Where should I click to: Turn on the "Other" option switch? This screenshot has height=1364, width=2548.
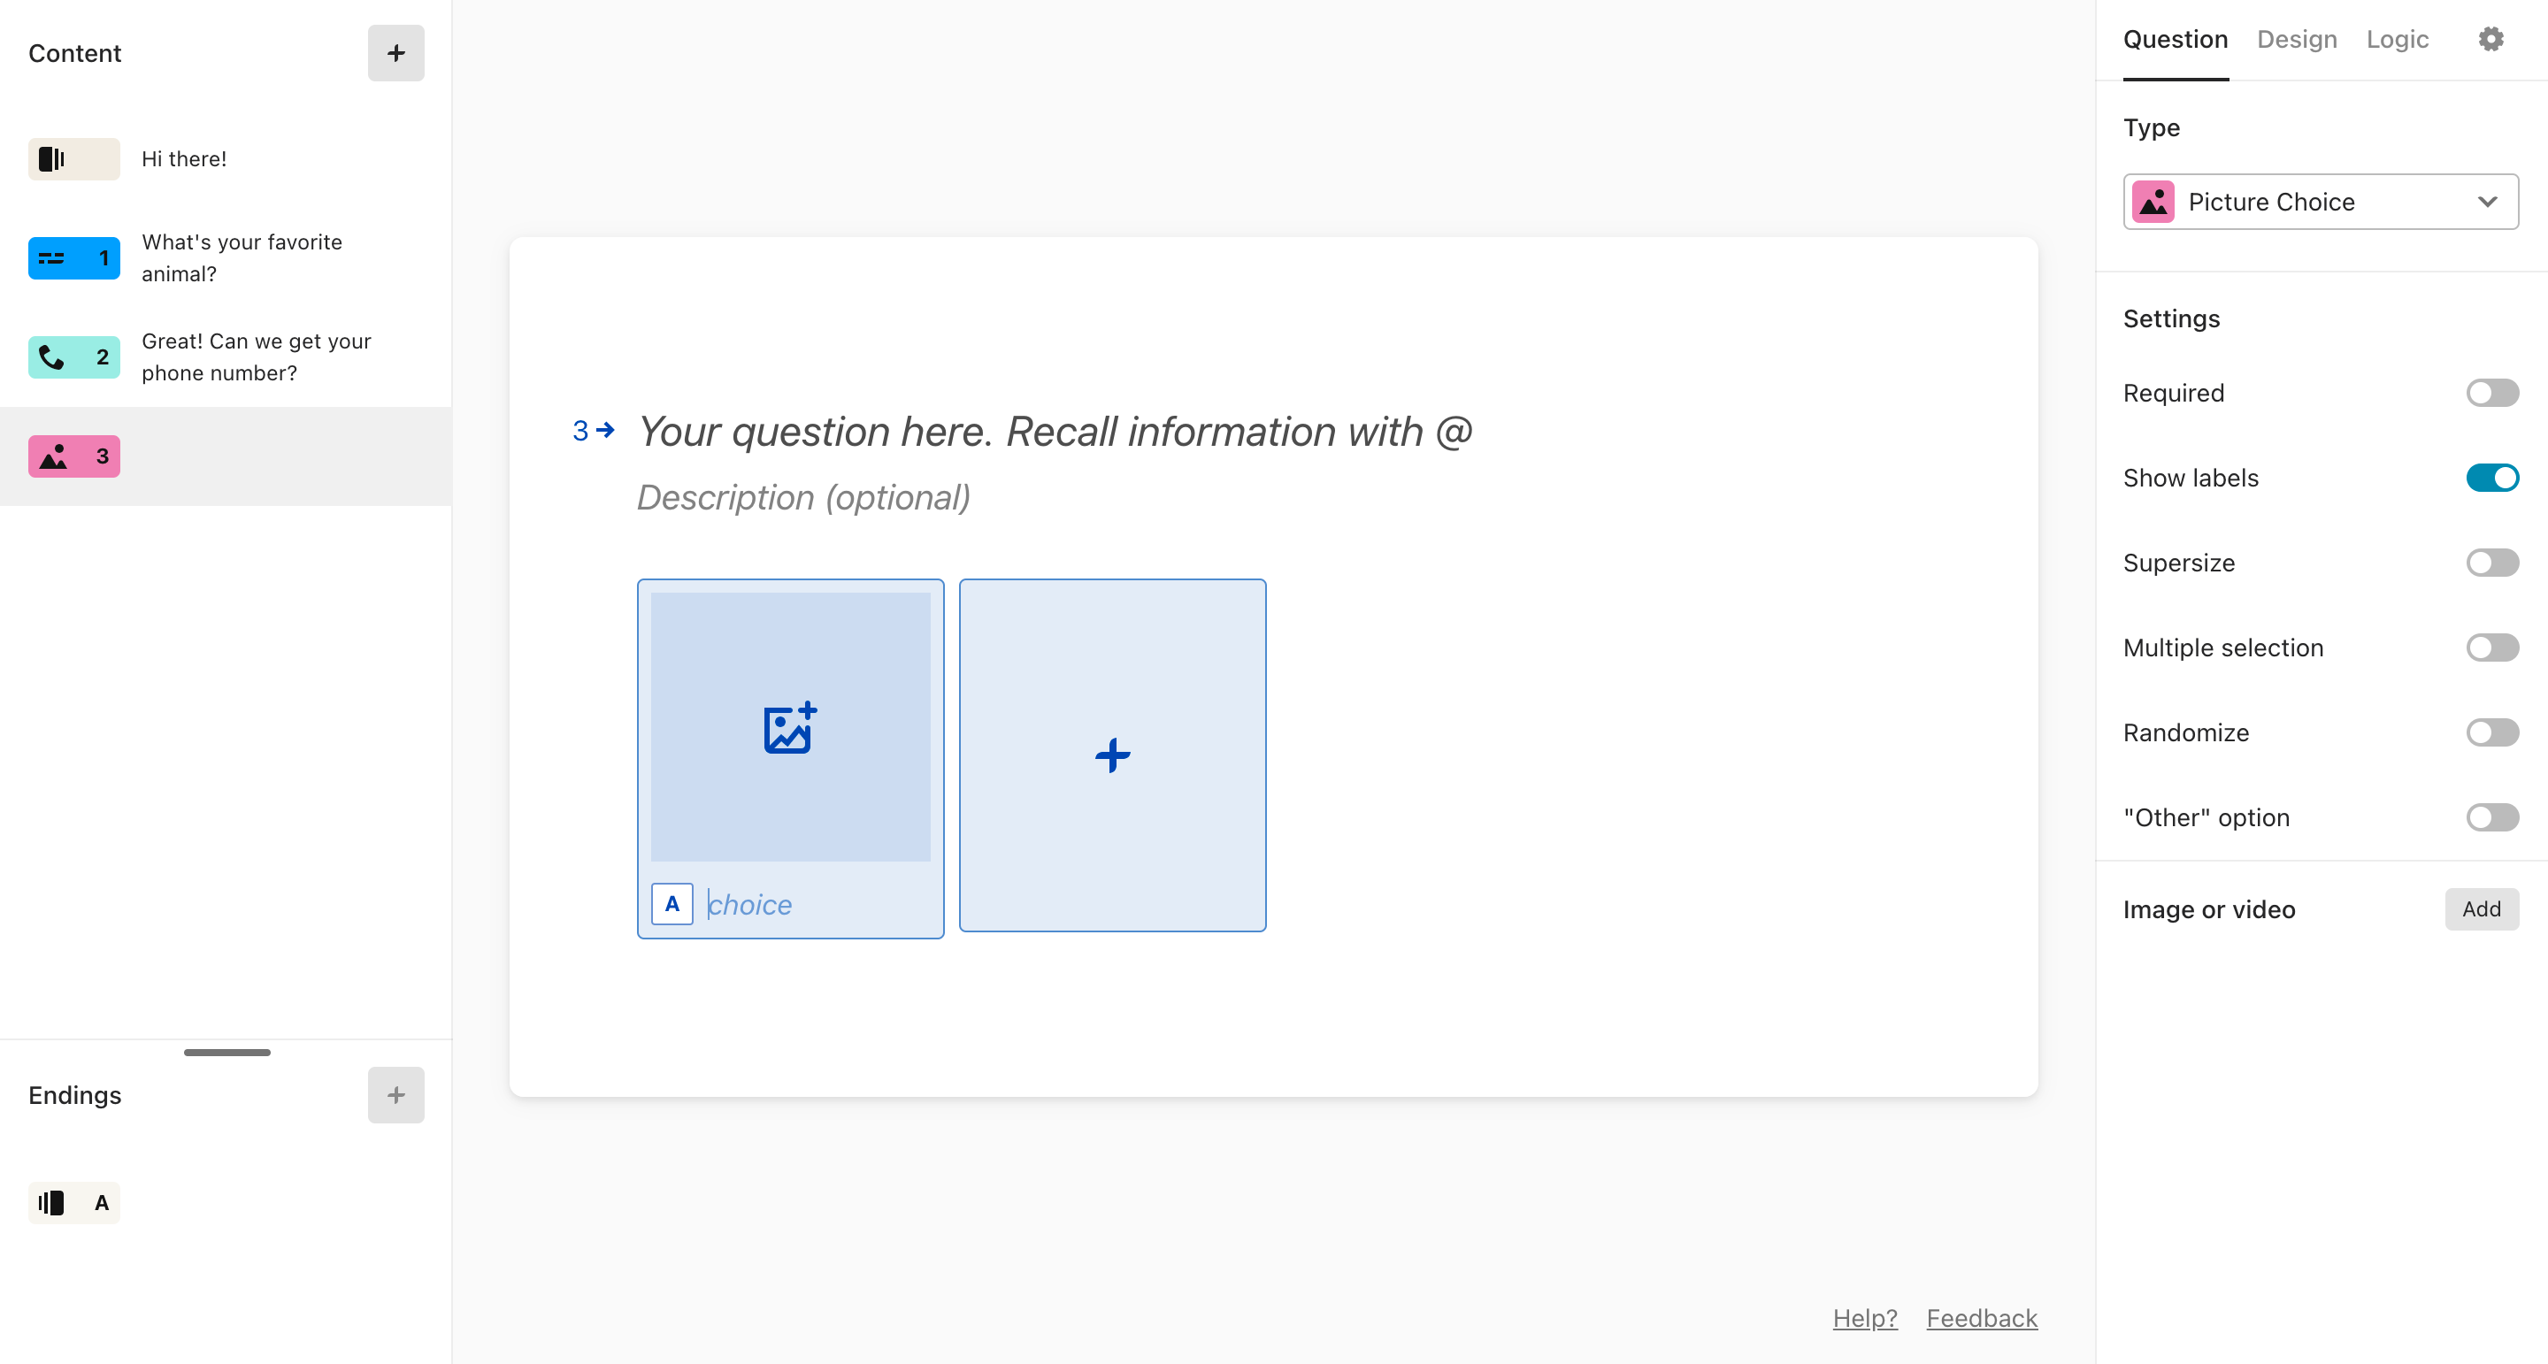point(2491,818)
